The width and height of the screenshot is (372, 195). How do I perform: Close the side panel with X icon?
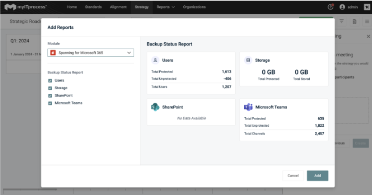(368, 36)
